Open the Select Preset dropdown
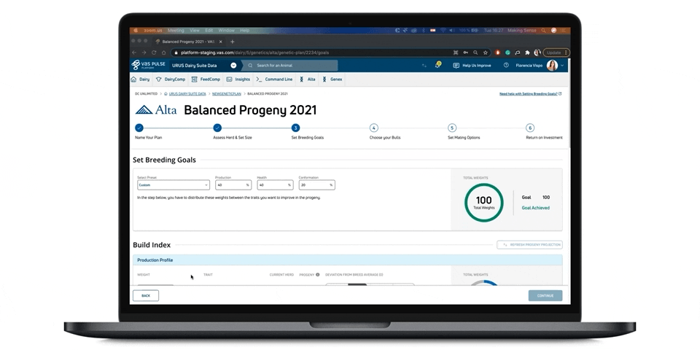The width and height of the screenshot is (700, 350). point(174,185)
